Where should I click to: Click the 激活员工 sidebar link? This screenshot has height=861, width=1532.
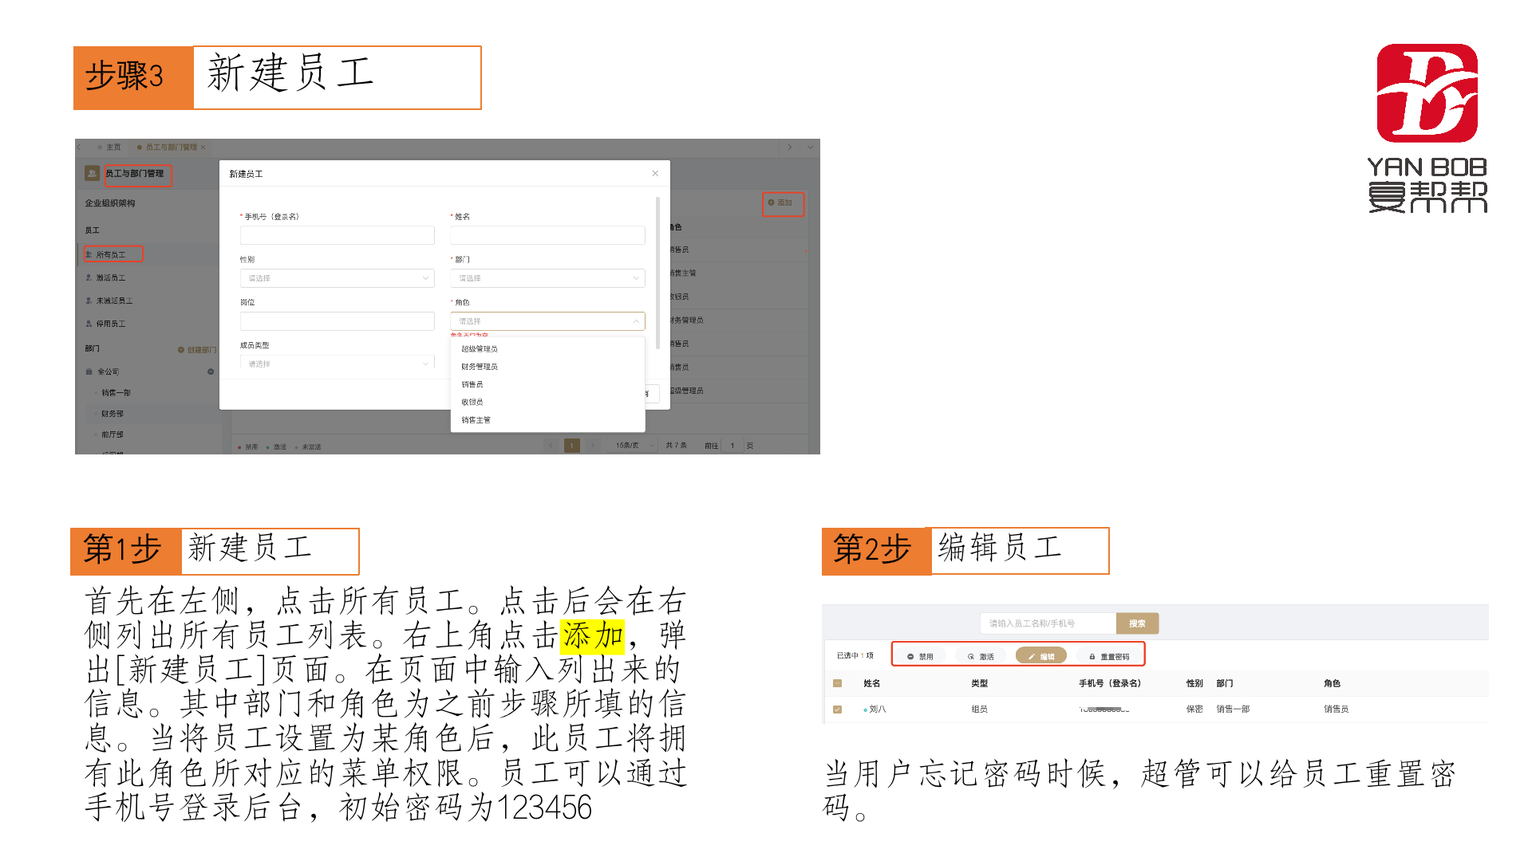coord(111,278)
